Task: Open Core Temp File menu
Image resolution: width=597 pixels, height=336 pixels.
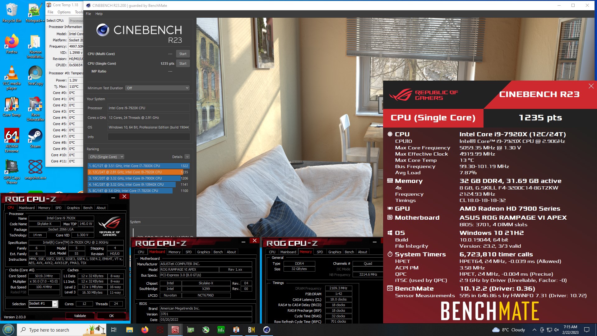Action: point(50,12)
